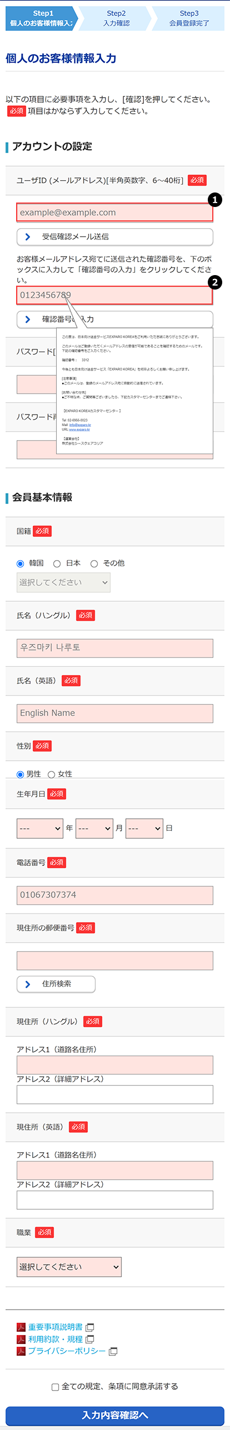Click the email address input field

115,213
